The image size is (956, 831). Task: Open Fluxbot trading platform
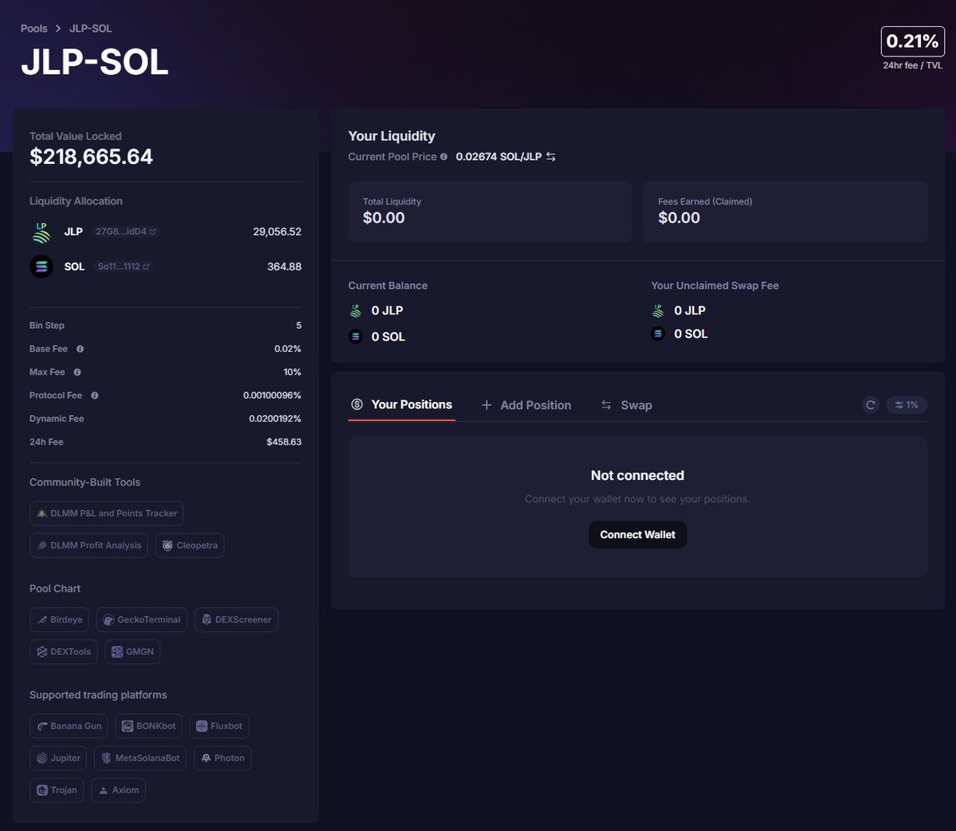[219, 726]
